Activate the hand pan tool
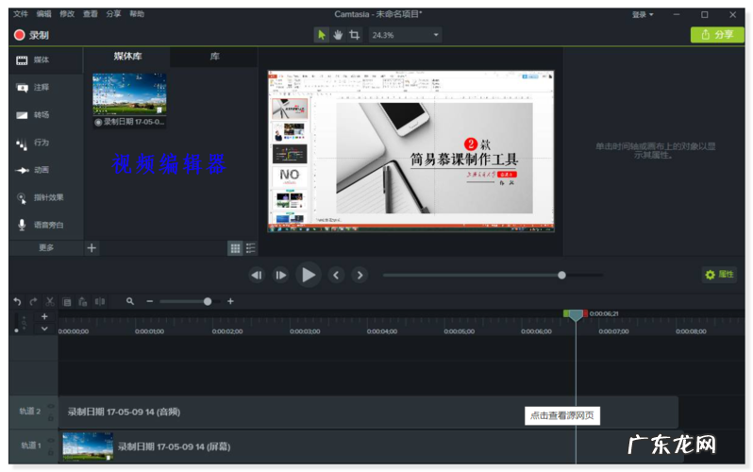The image size is (753, 472). tap(338, 35)
